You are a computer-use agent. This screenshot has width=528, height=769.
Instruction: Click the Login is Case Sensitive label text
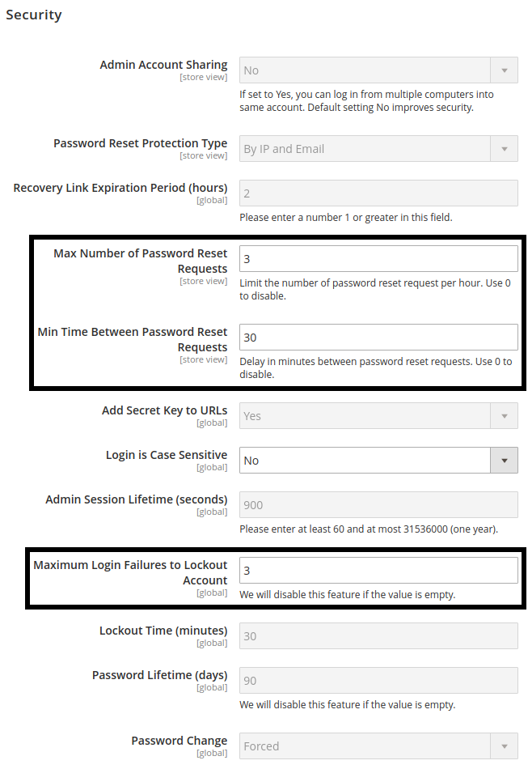tap(167, 455)
